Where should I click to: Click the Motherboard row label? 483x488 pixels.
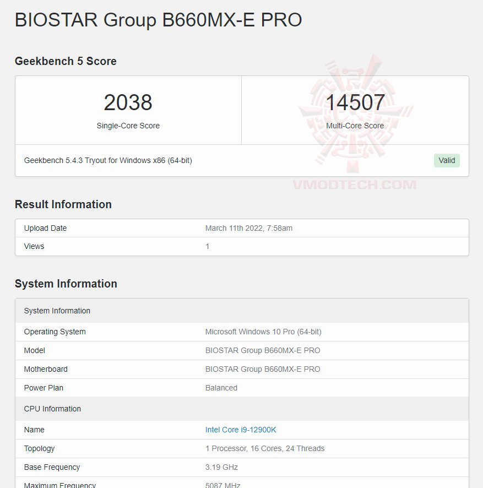click(46, 369)
